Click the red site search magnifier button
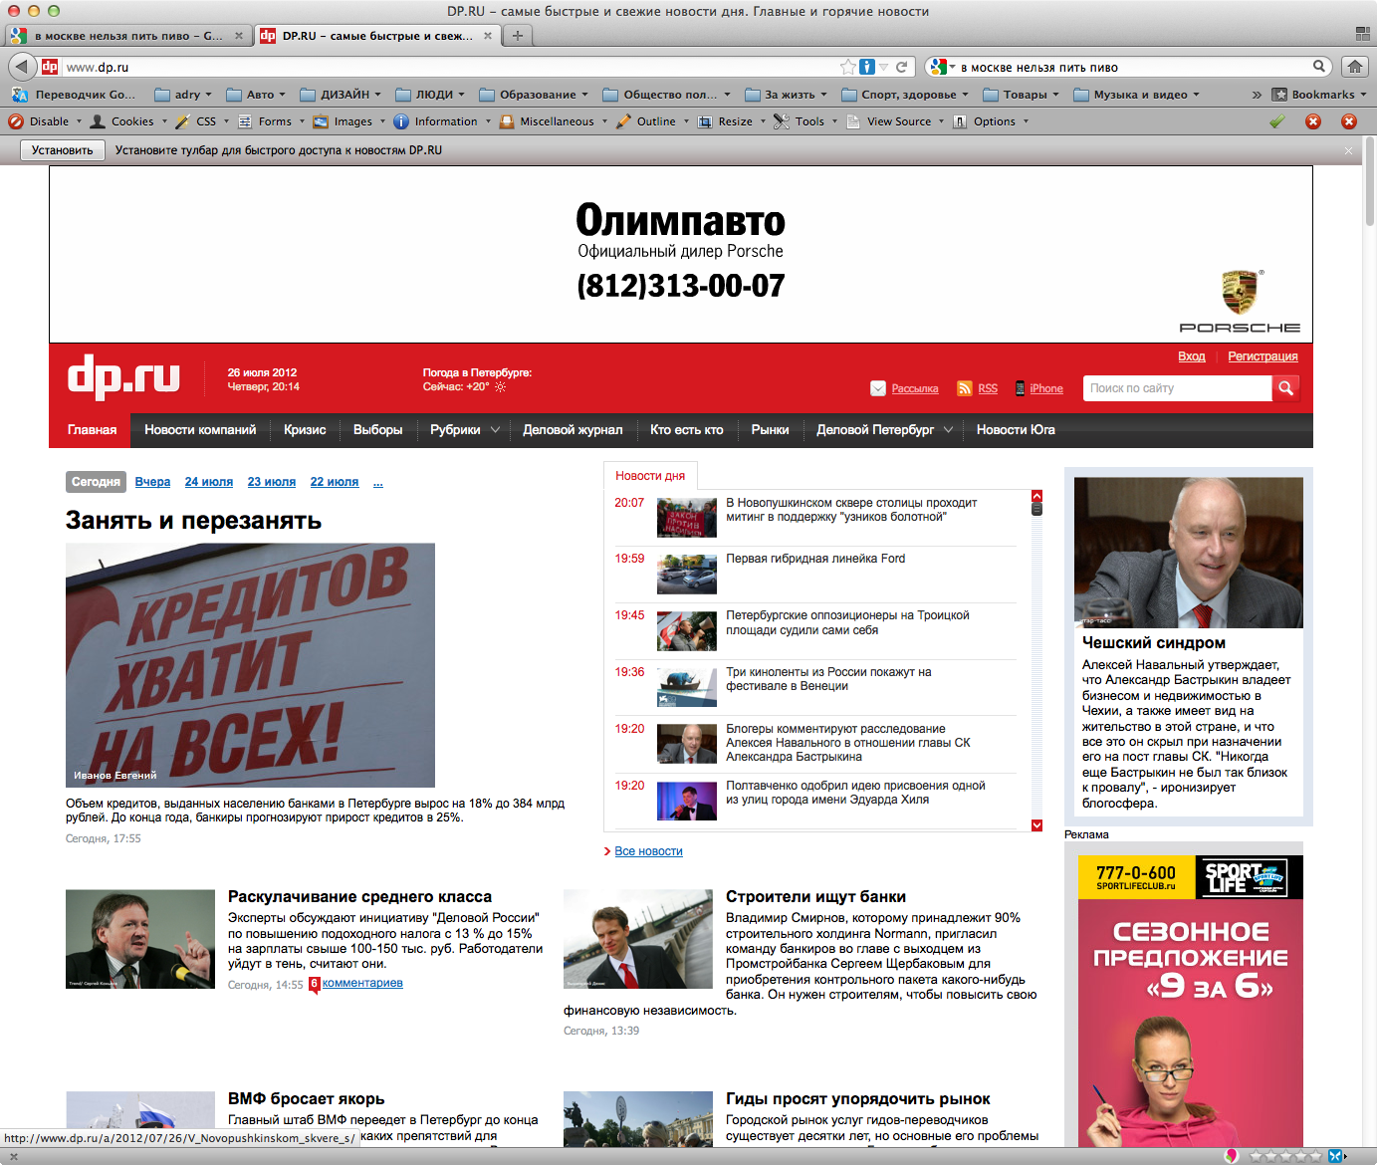 1285,388
